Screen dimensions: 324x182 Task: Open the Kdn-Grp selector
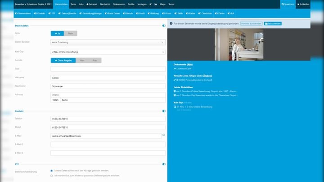pyautogui.click(x=108, y=52)
